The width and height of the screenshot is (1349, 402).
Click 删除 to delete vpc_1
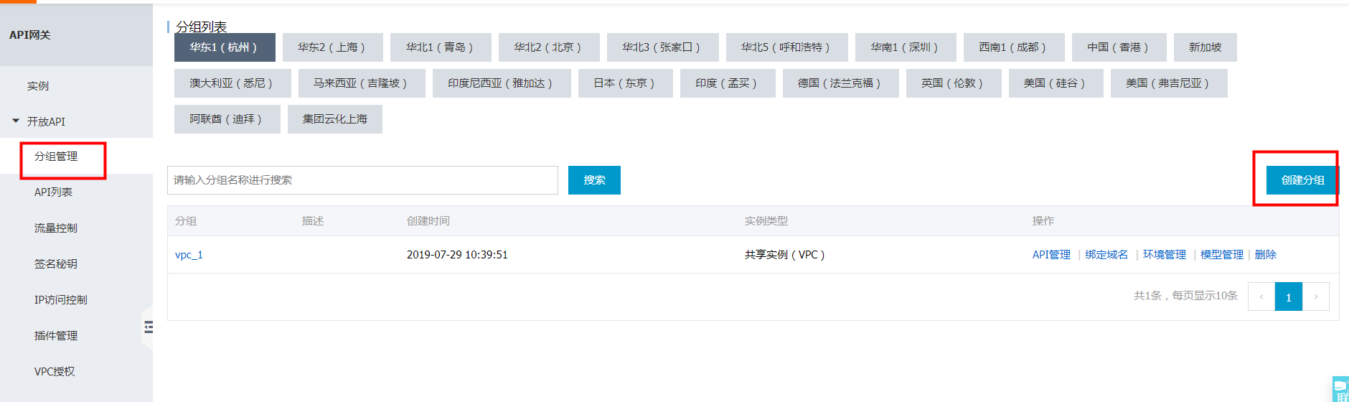[x=1266, y=255]
